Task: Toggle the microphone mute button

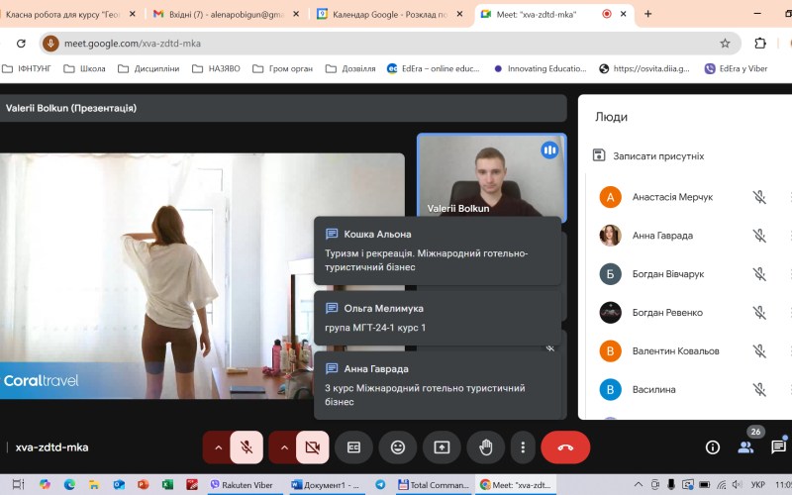Action: coord(247,447)
